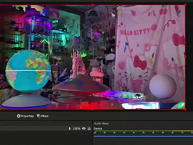Click the green Device audio level meter
Image resolution: width=193 pixels, height=145 pixels.
click(143, 131)
